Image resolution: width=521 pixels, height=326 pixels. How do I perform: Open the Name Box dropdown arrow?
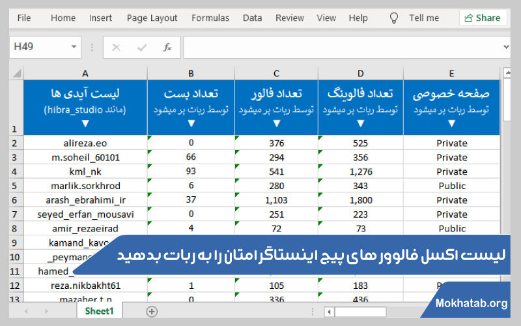tap(74, 47)
